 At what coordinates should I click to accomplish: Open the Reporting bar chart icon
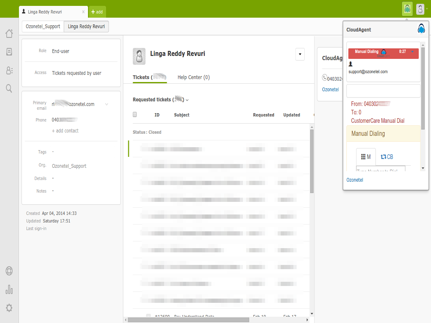click(9, 289)
